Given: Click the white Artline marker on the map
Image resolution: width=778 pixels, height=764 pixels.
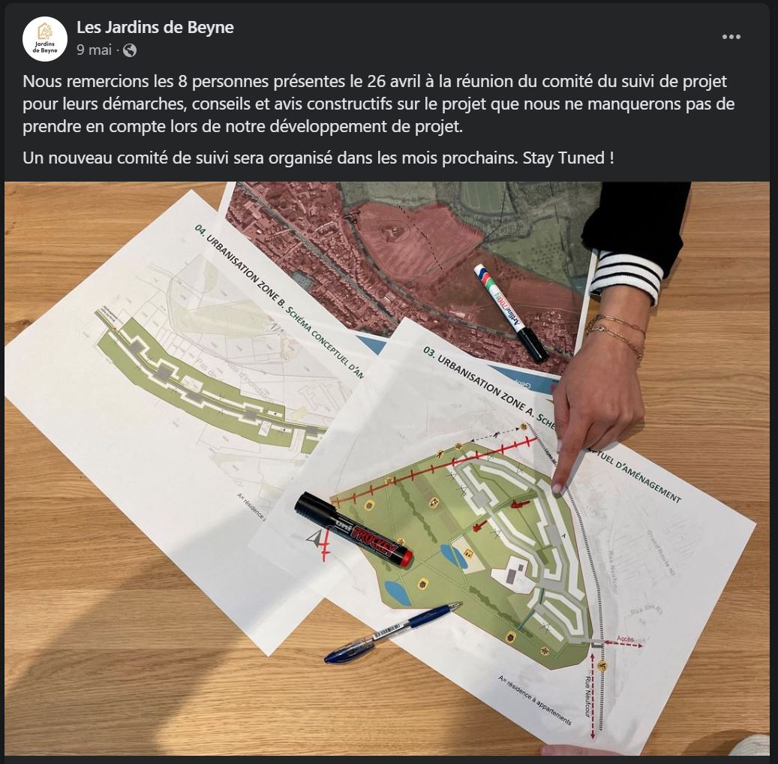Looking at the screenshot, I should point(511,312).
